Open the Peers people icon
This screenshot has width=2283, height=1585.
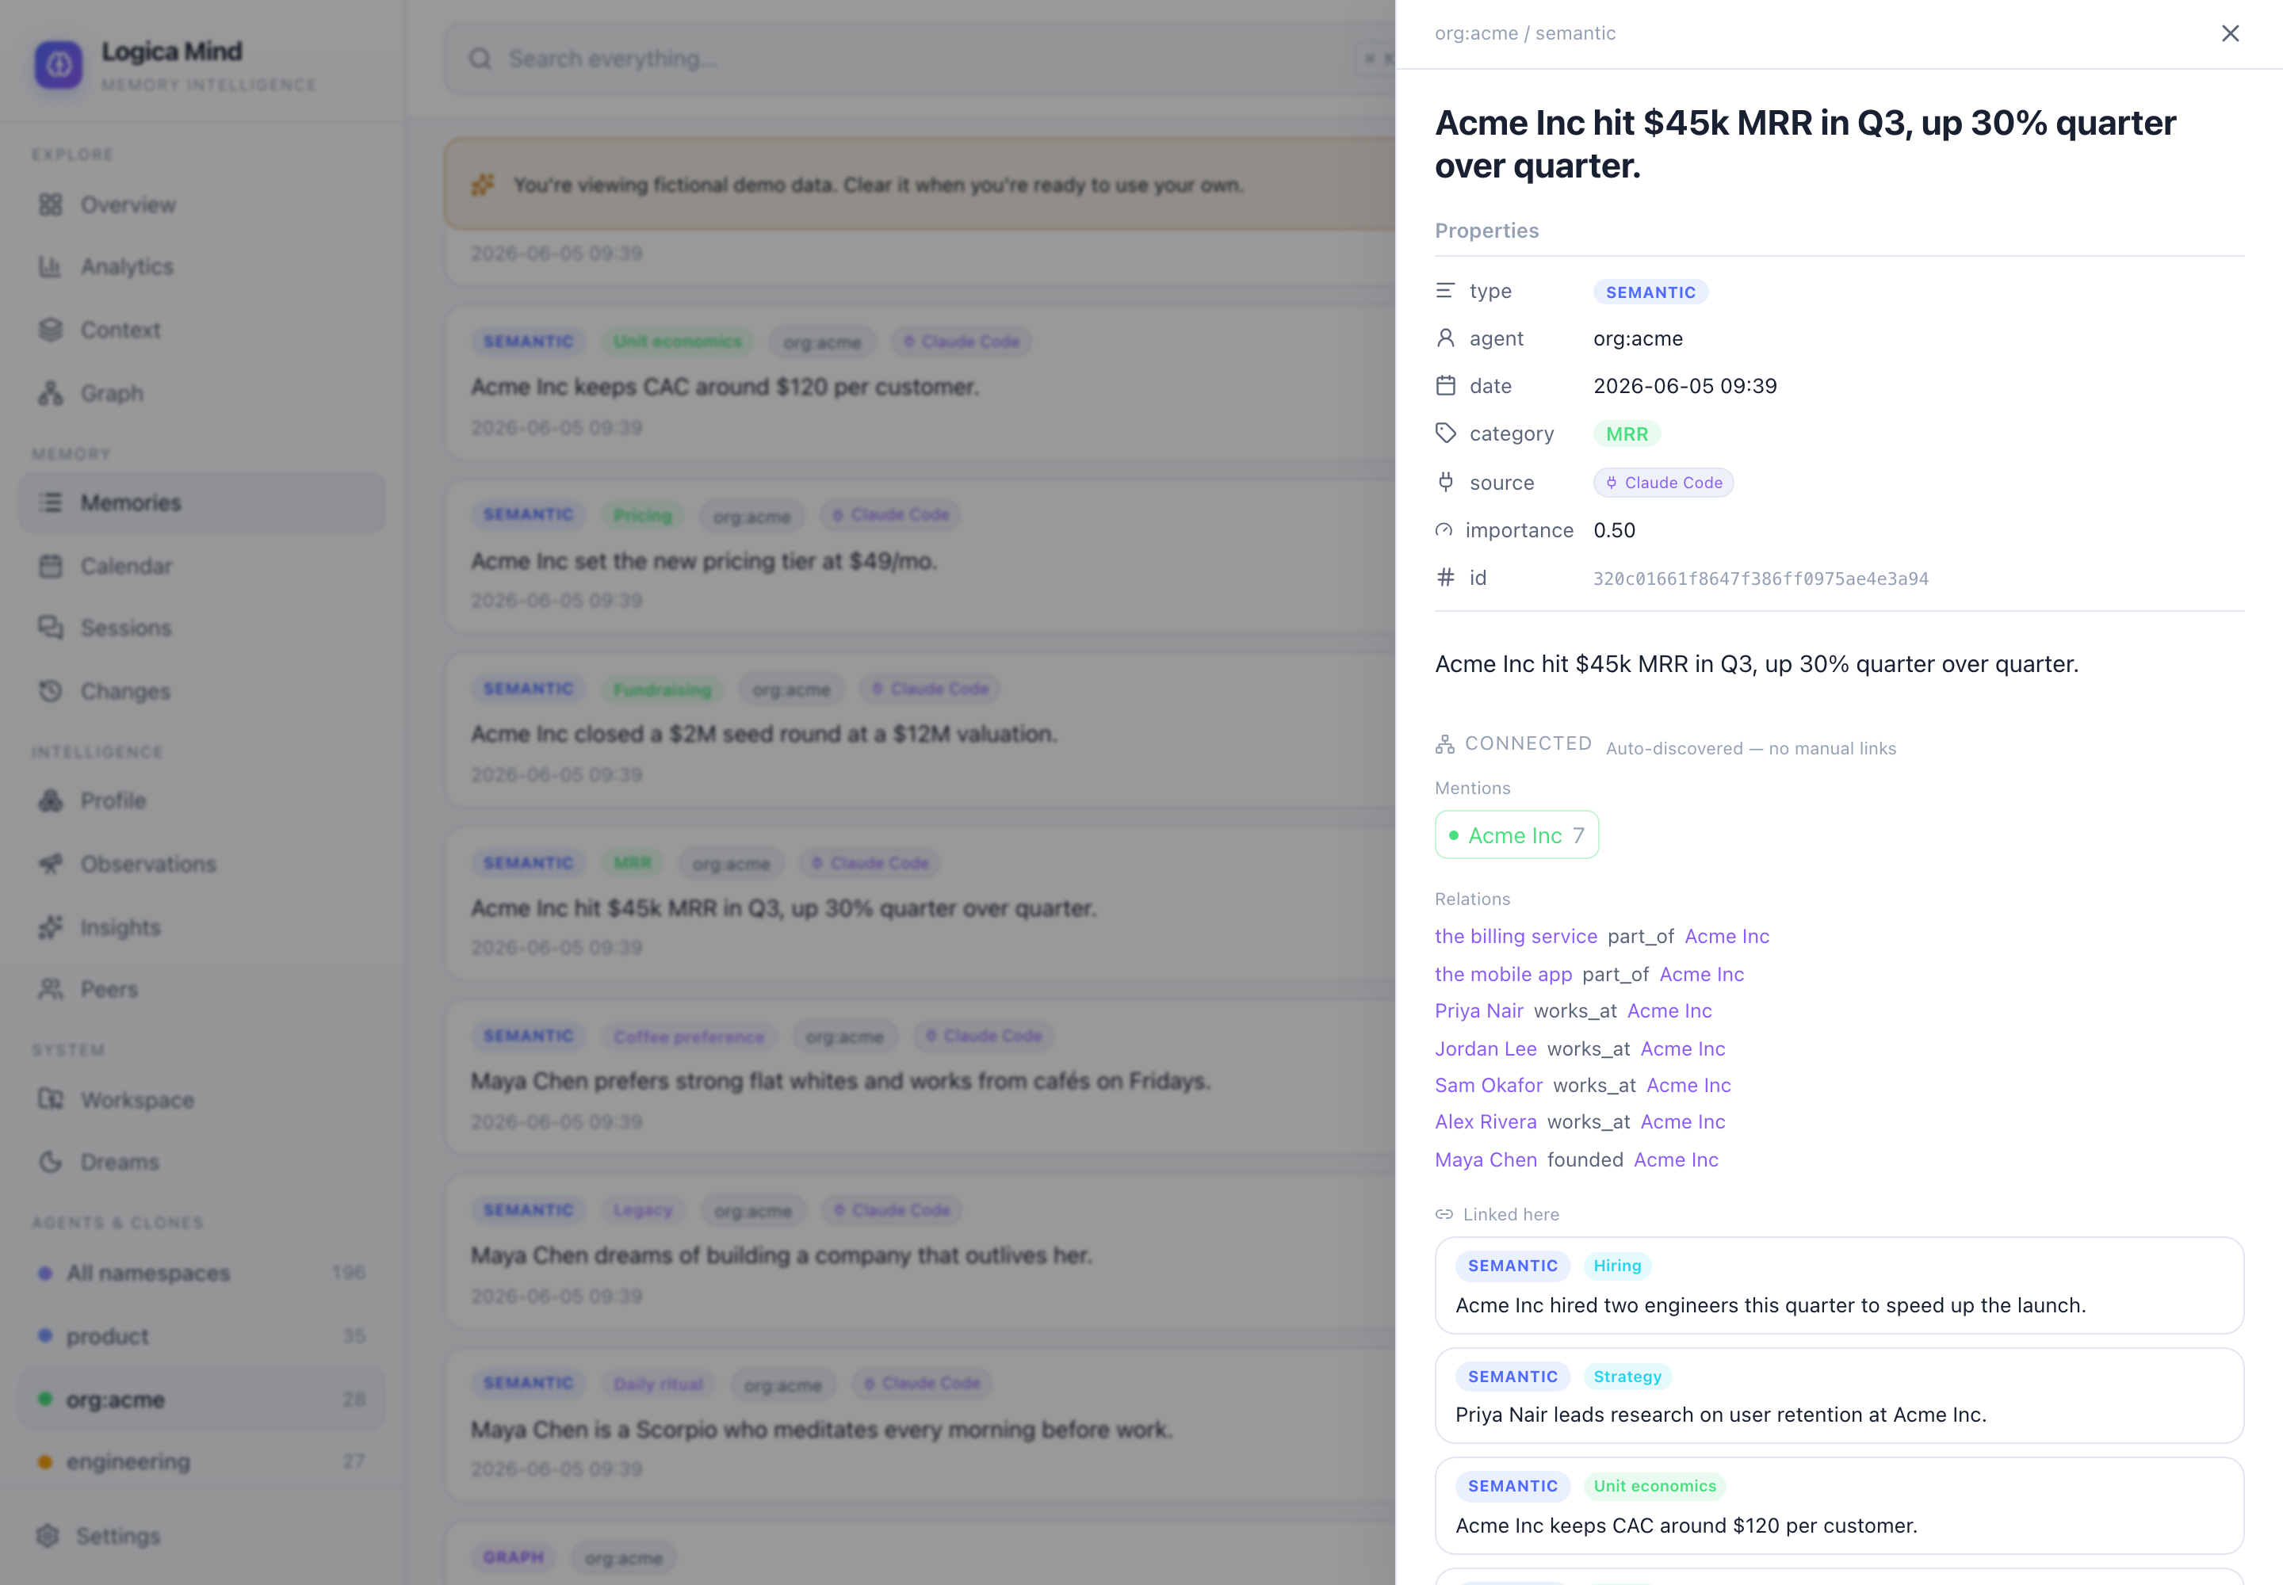pyautogui.click(x=51, y=989)
